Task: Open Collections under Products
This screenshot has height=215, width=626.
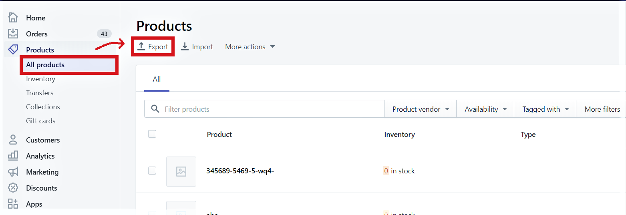Action: [x=43, y=107]
